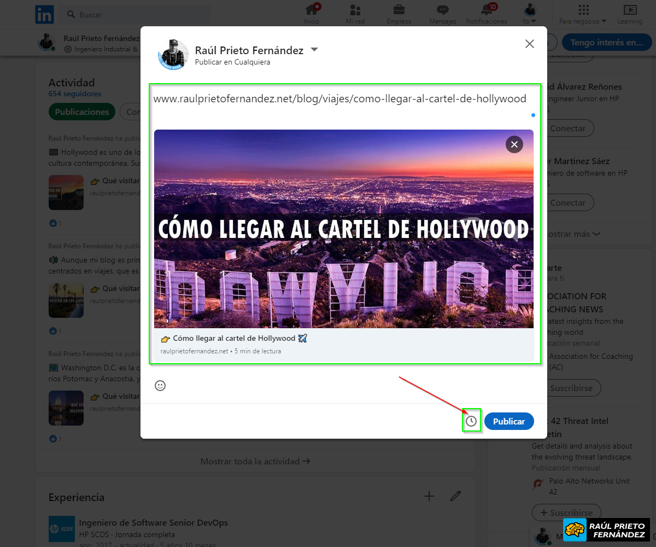Close the post creation dialog

[529, 44]
